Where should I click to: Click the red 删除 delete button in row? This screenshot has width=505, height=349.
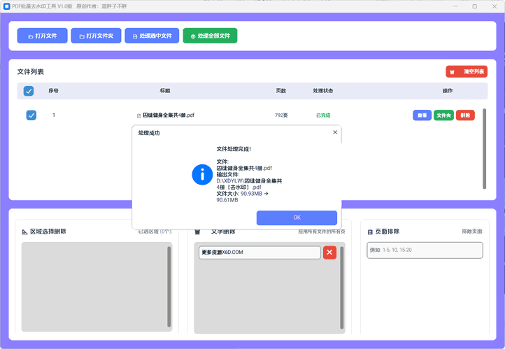tap(465, 115)
